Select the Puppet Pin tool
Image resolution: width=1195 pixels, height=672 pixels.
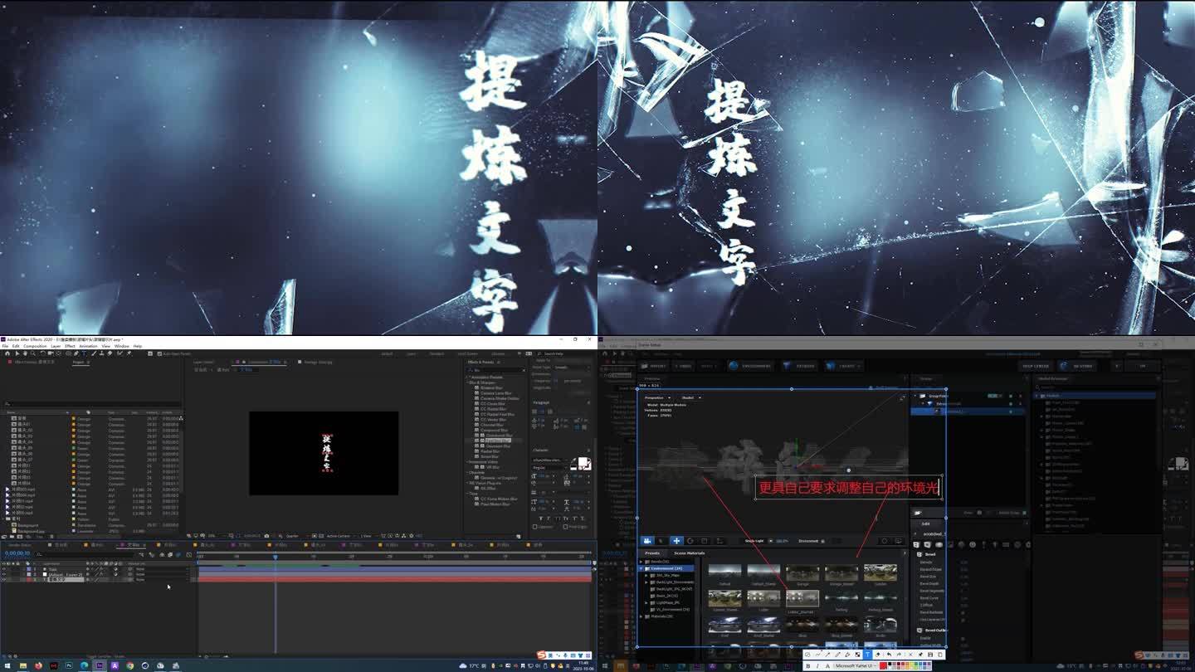click(129, 353)
